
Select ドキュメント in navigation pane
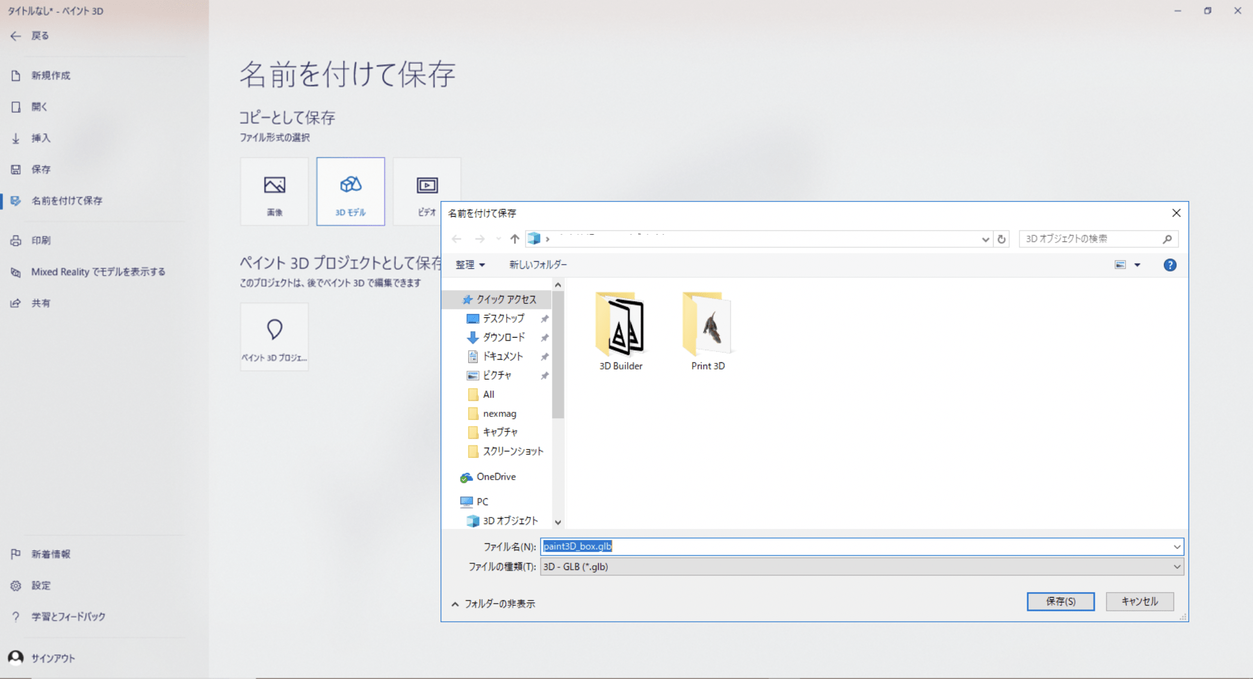coord(503,357)
